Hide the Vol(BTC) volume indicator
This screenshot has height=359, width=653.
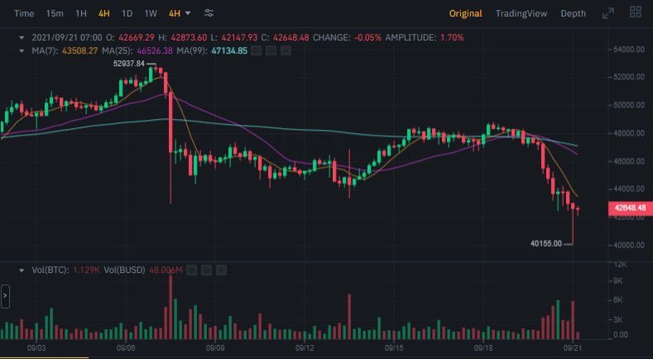[x=191, y=270]
